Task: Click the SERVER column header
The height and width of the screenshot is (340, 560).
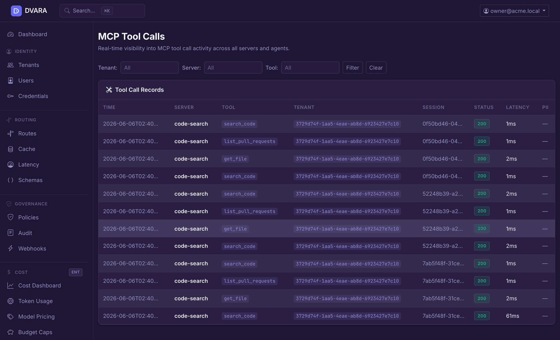Action: tap(184, 107)
